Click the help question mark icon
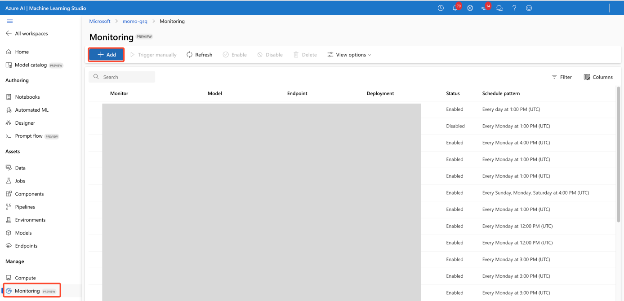Viewport: 624px width, 301px height. [x=514, y=9]
